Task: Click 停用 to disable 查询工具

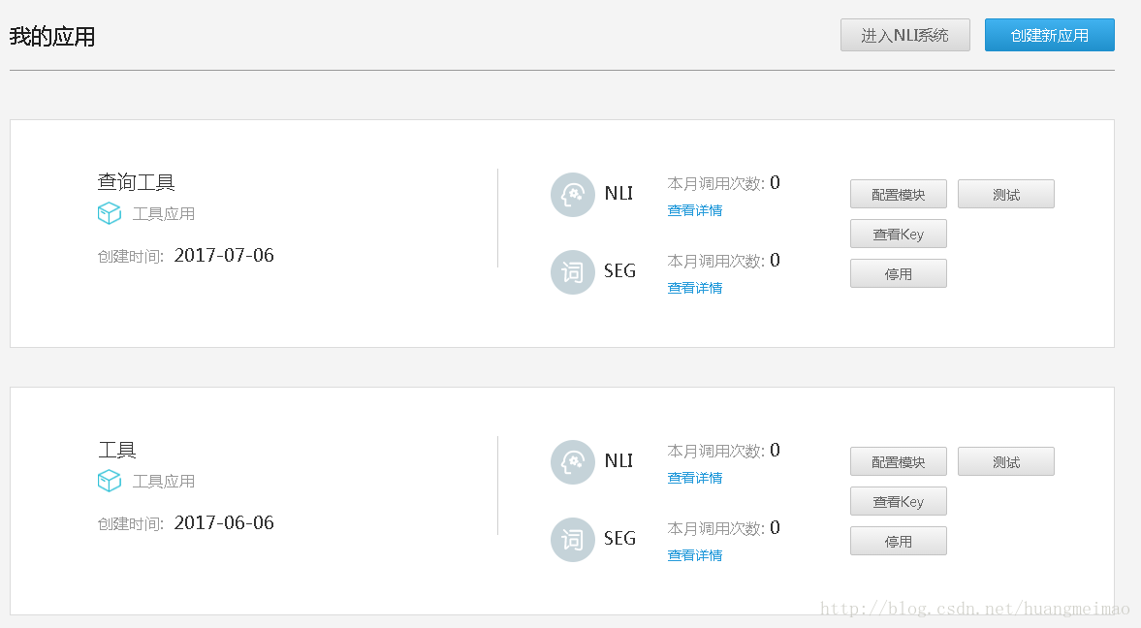Action: click(x=899, y=273)
